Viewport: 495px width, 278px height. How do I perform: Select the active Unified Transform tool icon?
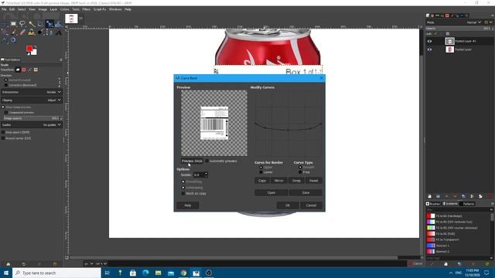pos(49,24)
